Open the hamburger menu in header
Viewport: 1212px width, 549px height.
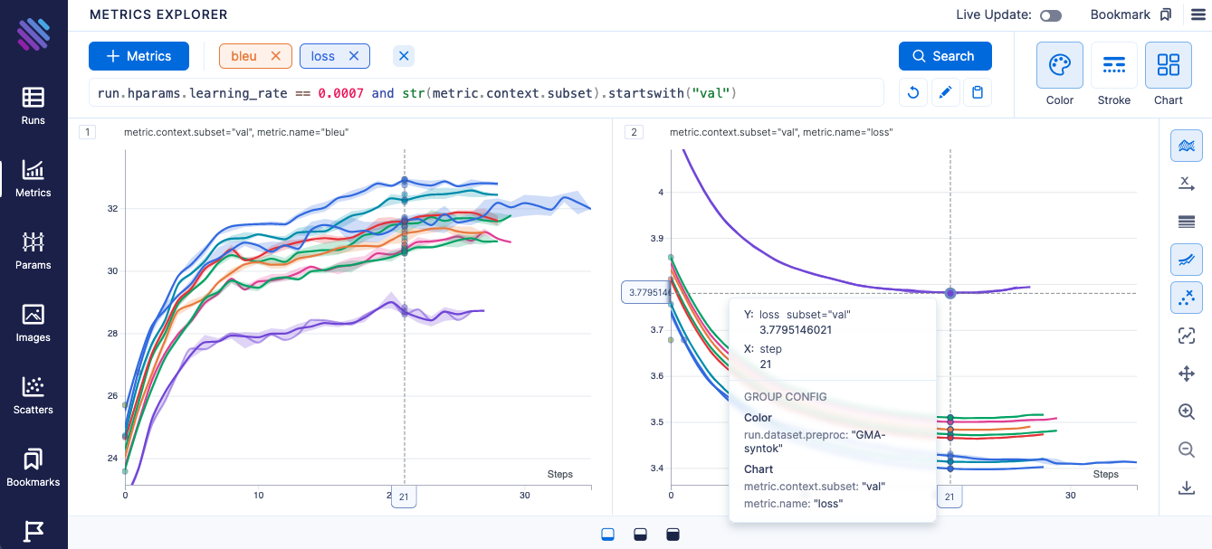tap(1198, 14)
